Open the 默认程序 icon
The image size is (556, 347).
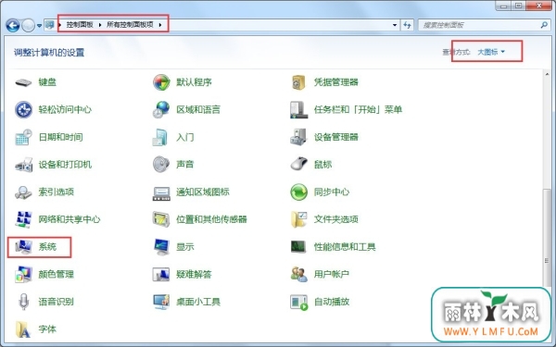[161, 82]
